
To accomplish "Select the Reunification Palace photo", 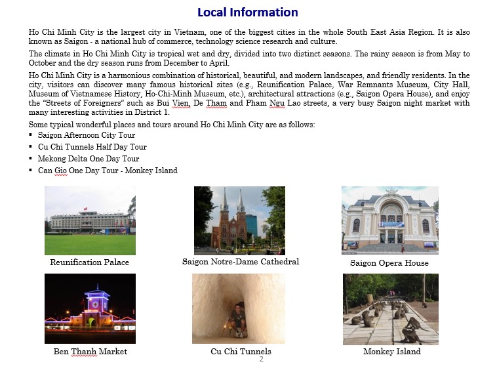I will click(90, 220).
